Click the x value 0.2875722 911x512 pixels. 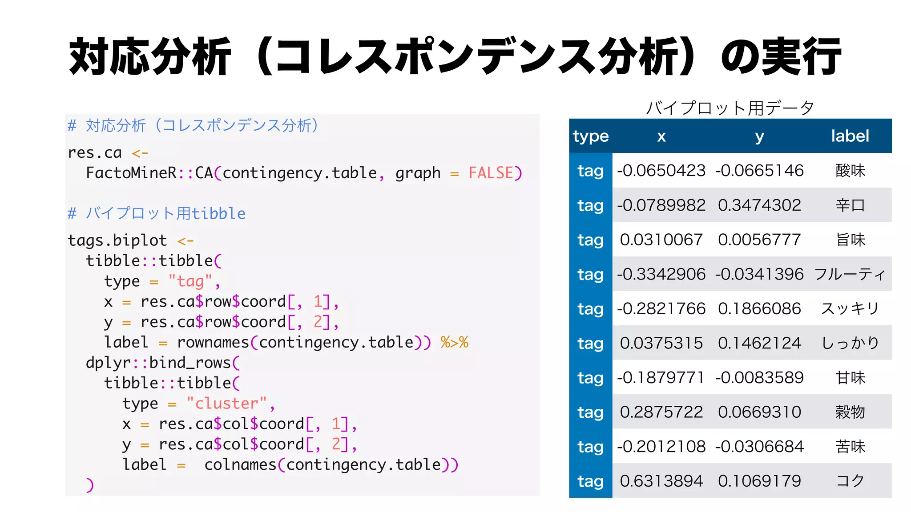click(661, 412)
